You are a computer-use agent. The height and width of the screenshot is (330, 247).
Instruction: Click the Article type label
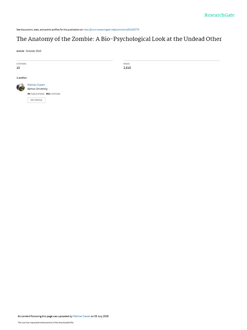[20, 51]
